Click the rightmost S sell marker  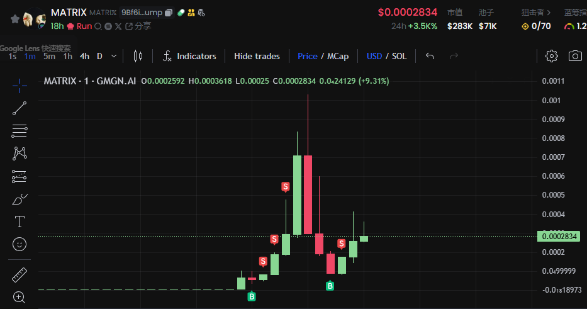coord(342,244)
